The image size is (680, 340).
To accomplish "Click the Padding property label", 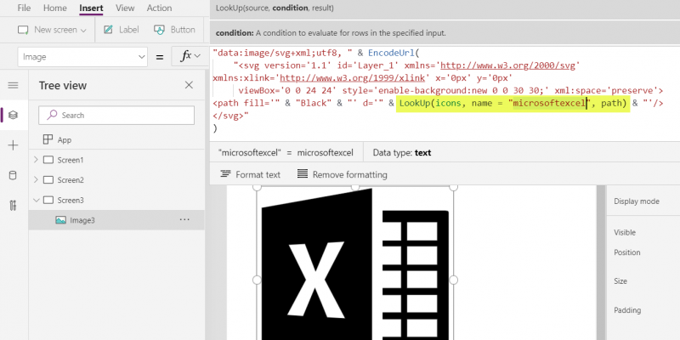I will (627, 310).
